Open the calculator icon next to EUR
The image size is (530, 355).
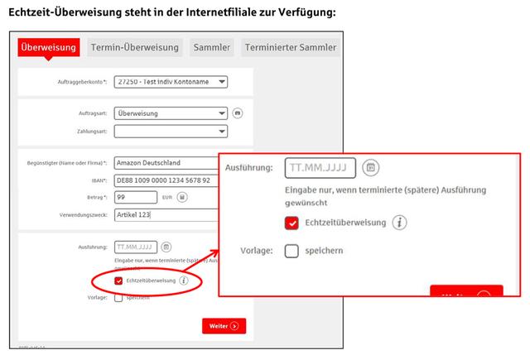click(182, 197)
